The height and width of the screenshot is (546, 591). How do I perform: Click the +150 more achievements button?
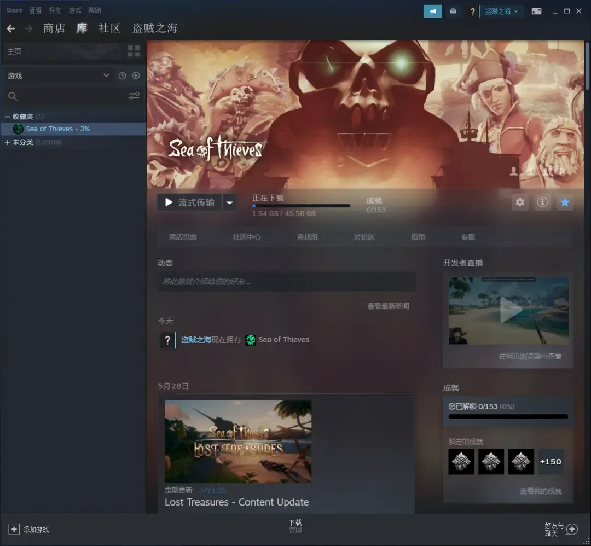tap(551, 462)
